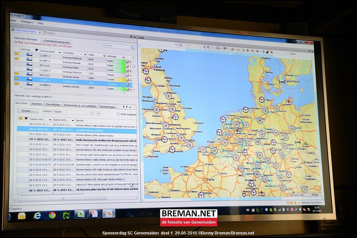
Task: Go to the previous period with the left arrow
Action: pyautogui.click(x=92, y=113)
